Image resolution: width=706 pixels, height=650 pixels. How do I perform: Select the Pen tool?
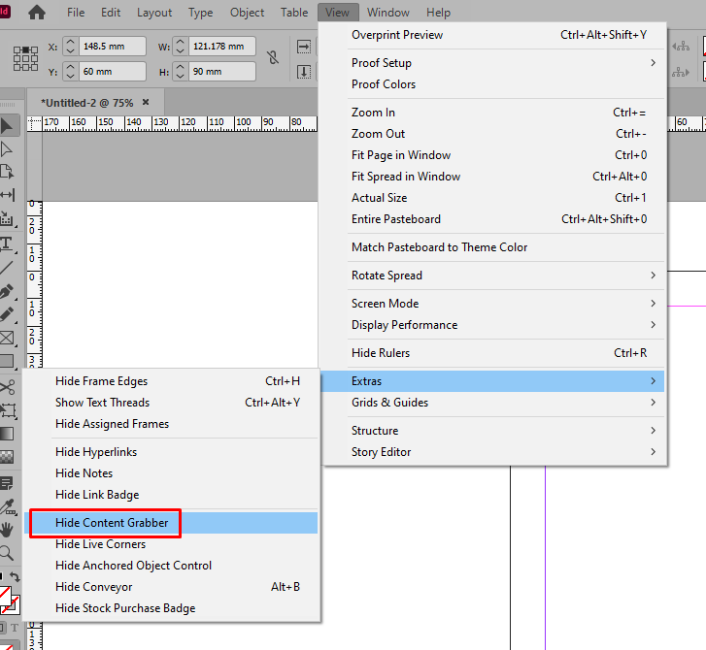tap(7, 291)
